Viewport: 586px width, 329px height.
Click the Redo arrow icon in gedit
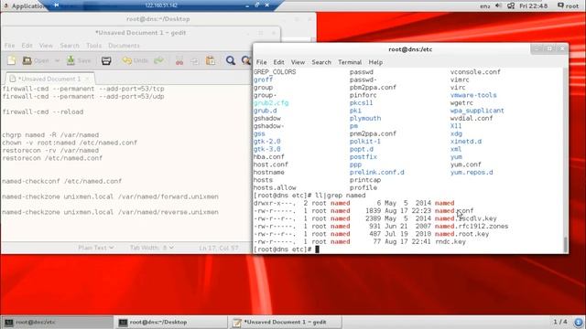pos(158,60)
